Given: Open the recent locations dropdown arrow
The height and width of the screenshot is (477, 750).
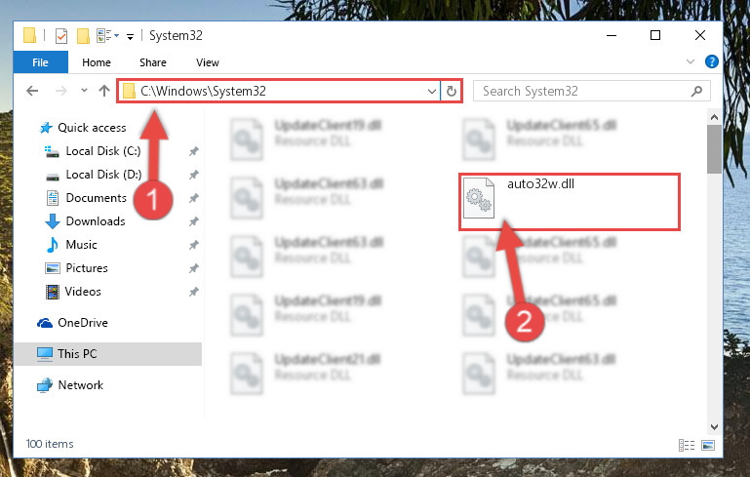Looking at the screenshot, I should coord(84,90).
